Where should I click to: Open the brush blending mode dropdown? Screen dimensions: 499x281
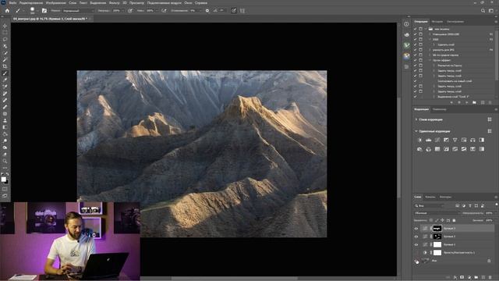coord(78,10)
